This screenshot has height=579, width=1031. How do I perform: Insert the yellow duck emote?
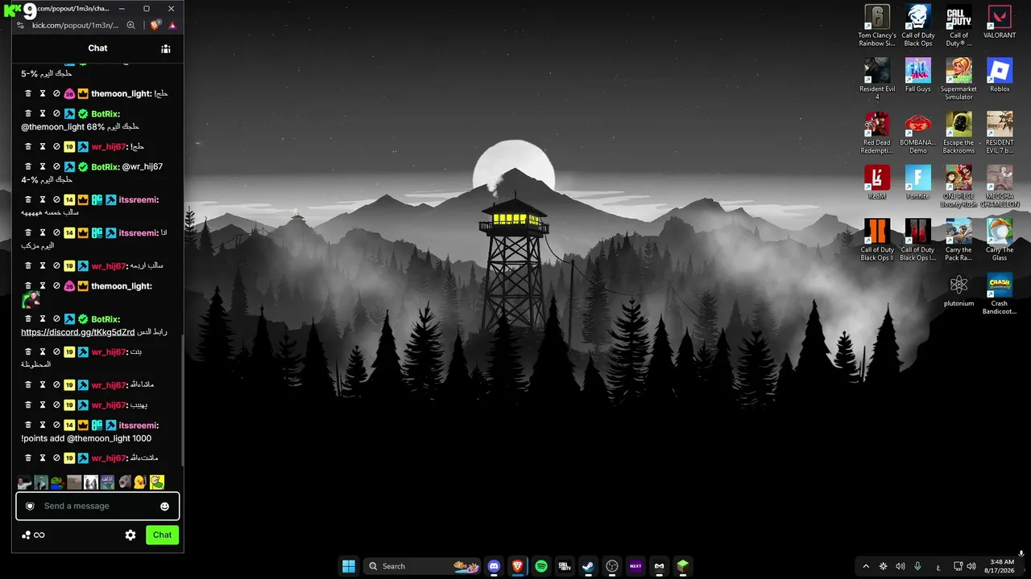(x=140, y=482)
